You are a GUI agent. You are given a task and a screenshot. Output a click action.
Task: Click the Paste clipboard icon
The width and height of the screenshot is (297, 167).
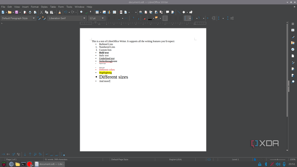[51, 12]
